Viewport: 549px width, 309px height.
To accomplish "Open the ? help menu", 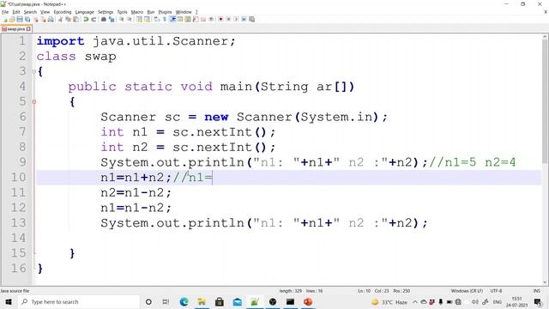I will pyautogui.click(x=196, y=12).
